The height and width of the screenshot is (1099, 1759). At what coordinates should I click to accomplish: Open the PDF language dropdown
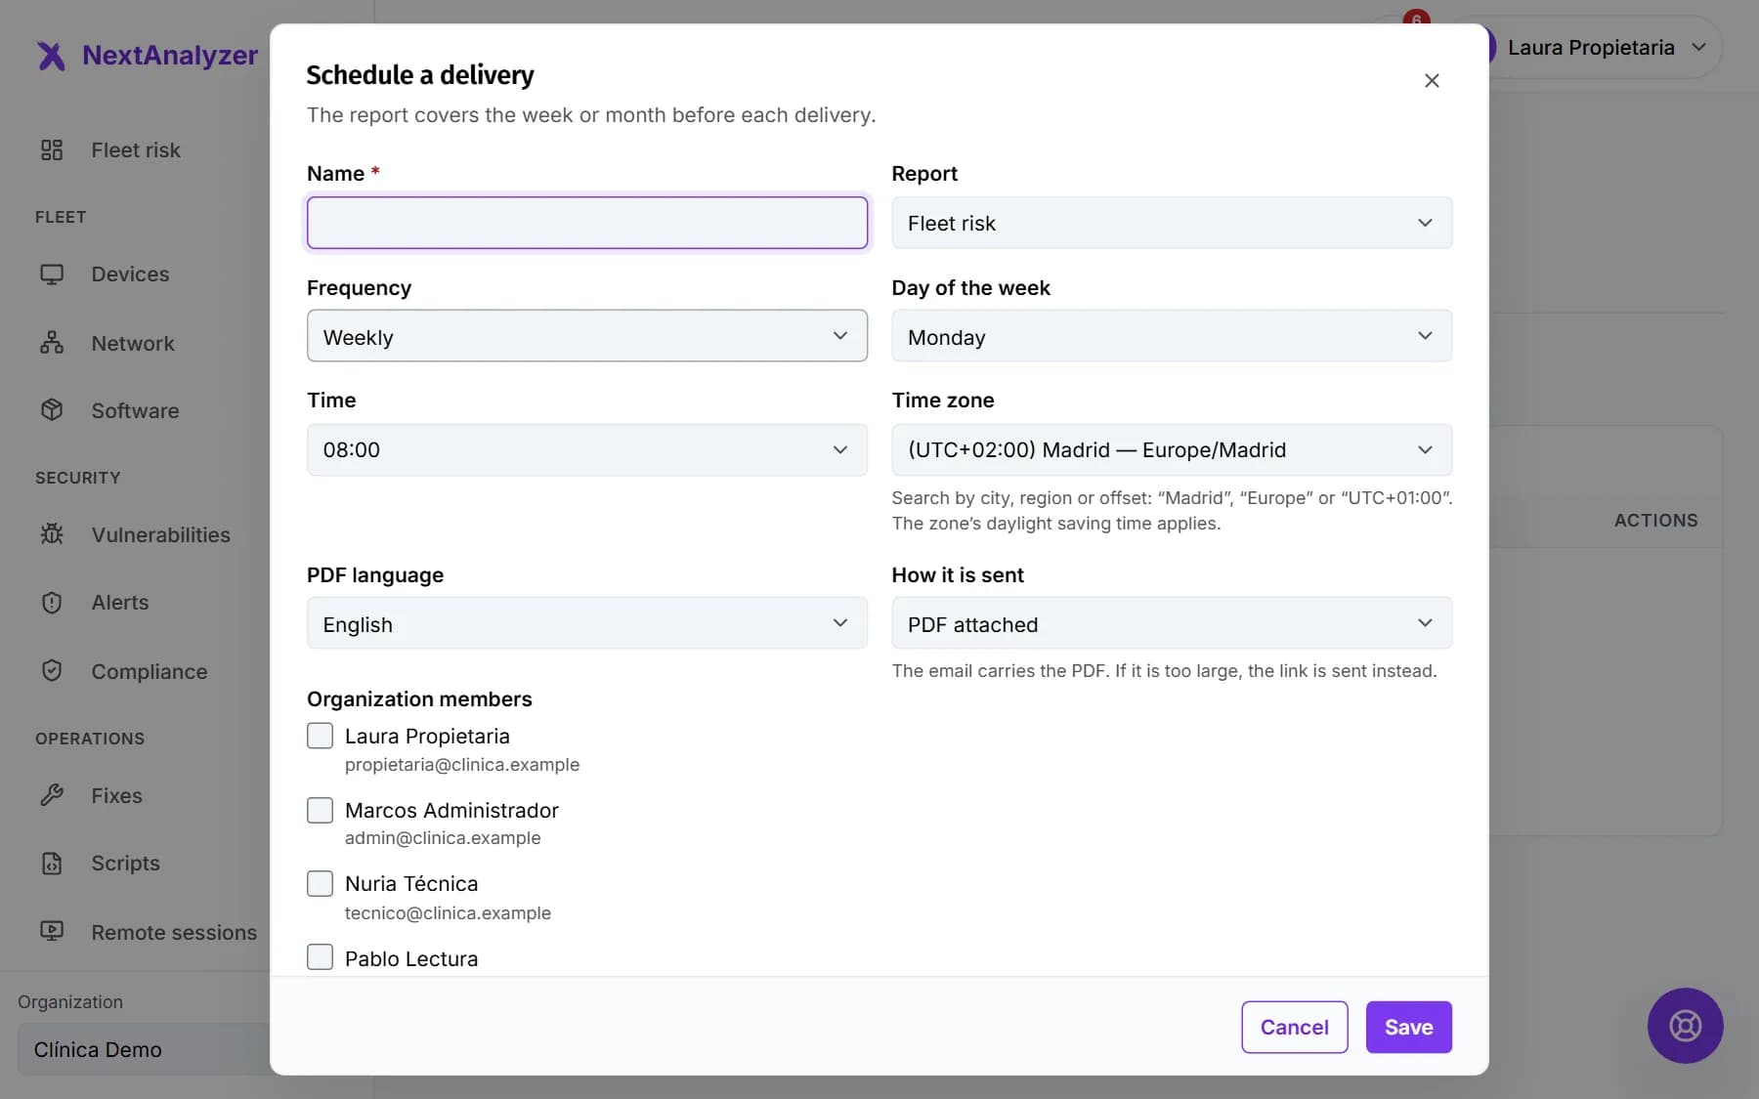click(587, 623)
